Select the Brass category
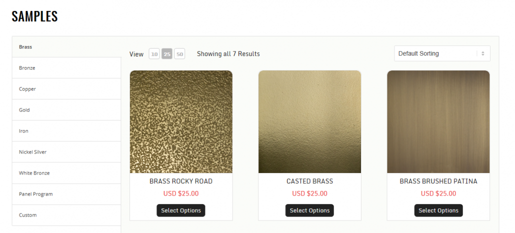Screen dimensions: 515x233 66,46
